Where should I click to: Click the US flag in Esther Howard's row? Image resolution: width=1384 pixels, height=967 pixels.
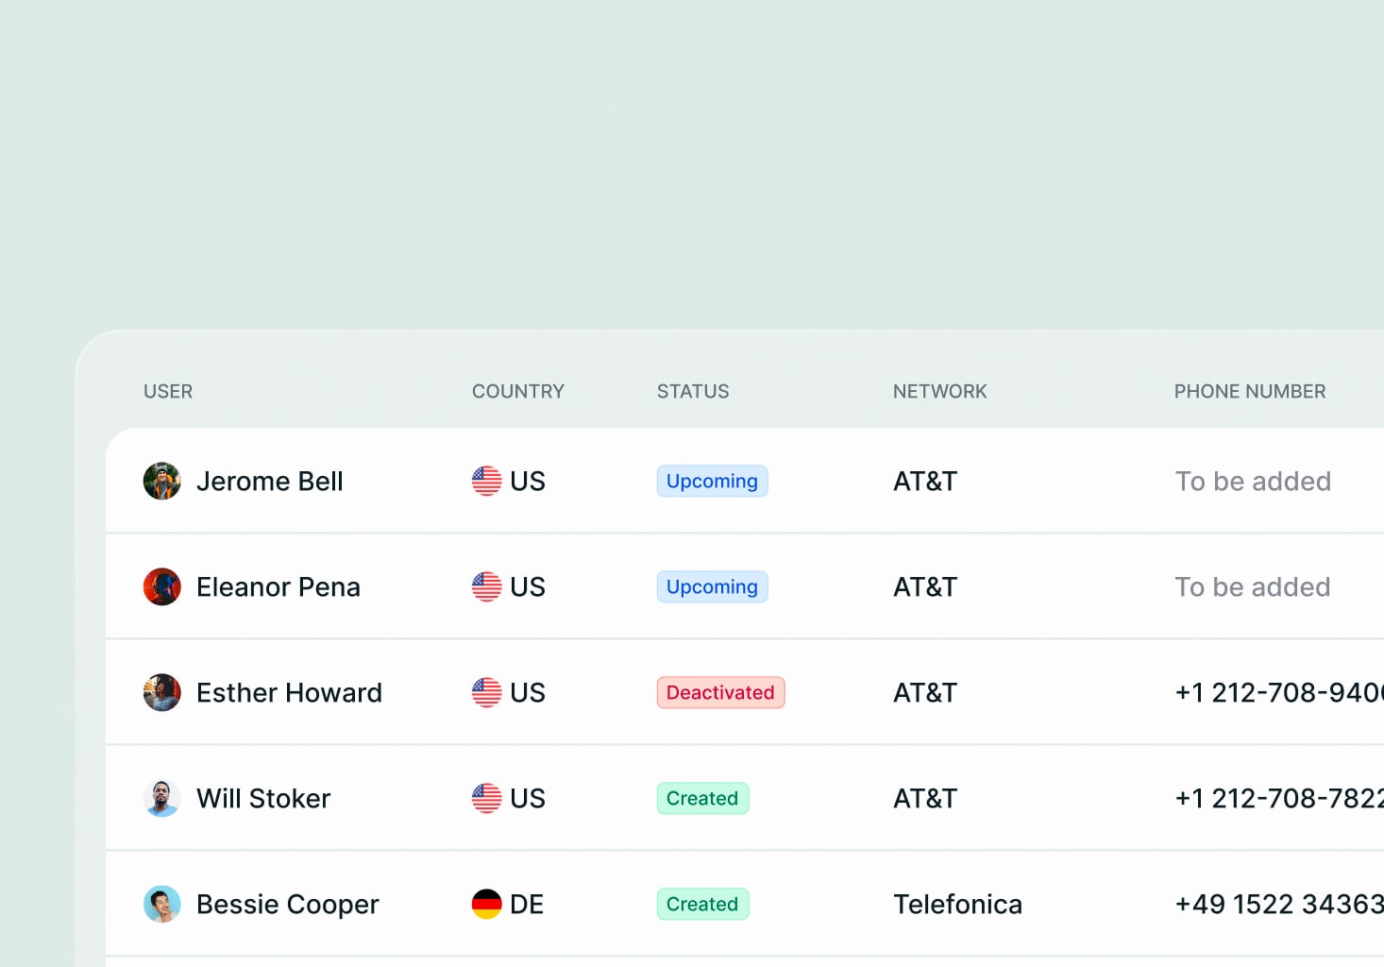pyautogui.click(x=486, y=692)
